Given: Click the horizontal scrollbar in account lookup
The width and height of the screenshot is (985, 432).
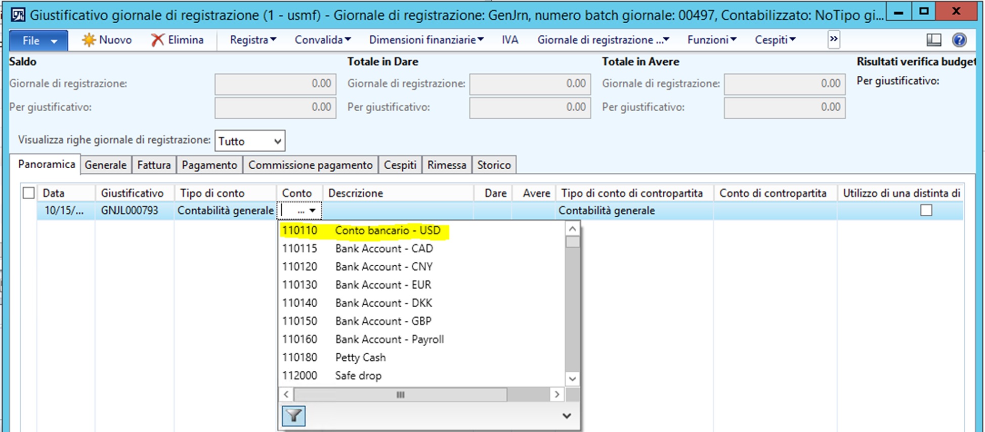Looking at the screenshot, I should click(400, 395).
